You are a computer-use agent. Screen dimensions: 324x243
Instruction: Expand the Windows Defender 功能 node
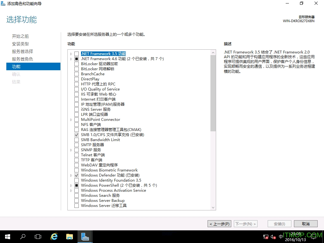71,175
